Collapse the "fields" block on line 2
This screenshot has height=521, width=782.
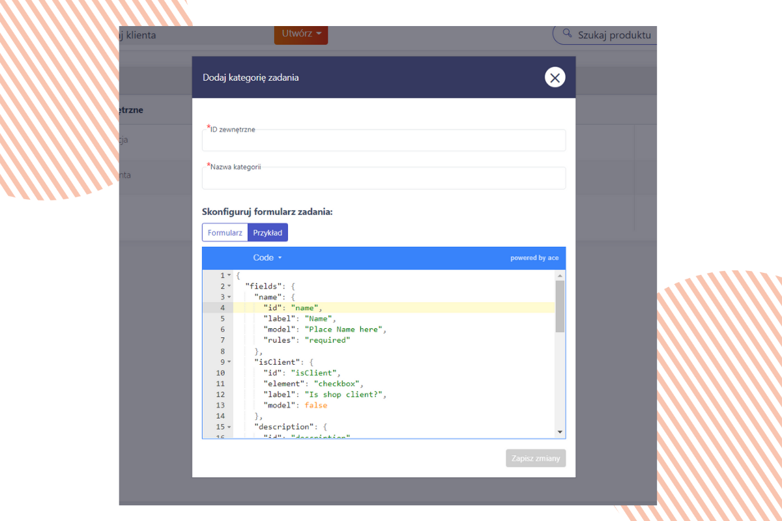click(229, 287)
